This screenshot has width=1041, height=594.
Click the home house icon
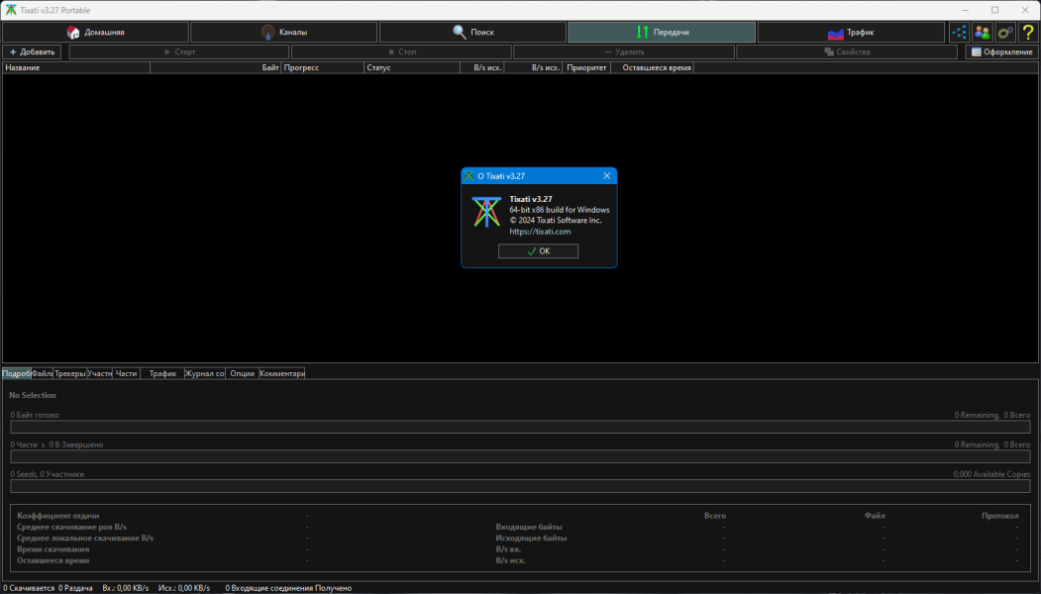(73, 32)
